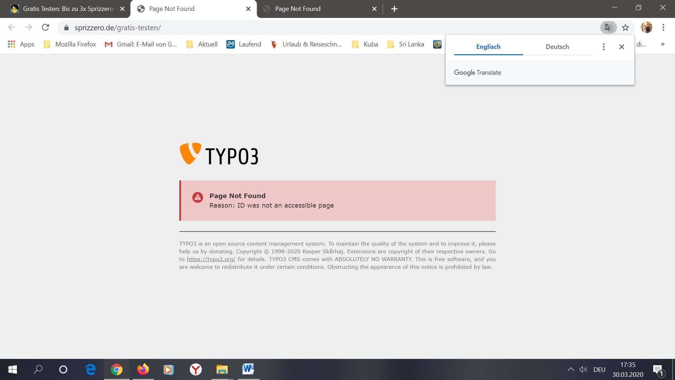The height and width of the screenshot is (380, 675).
Task: Click the volume speaker icon
Action: click(x=584, y=369)
